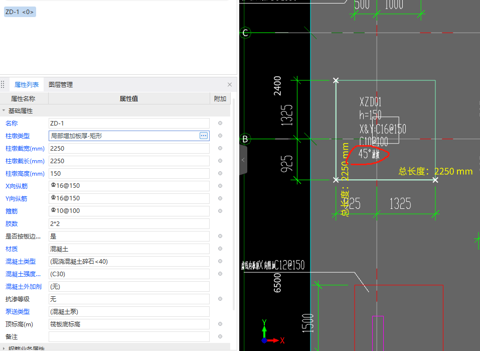The width and height of the screenshot is (480, 351).
Task: Toggle 附加 circle for 混凝土类型 row
Action: [x=220, y=261]
